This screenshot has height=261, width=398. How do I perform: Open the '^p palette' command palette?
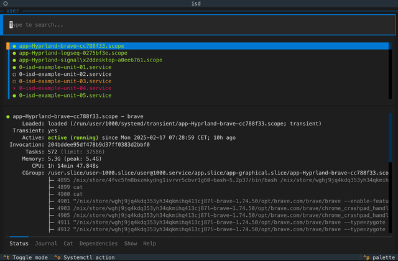coord(379,257)
